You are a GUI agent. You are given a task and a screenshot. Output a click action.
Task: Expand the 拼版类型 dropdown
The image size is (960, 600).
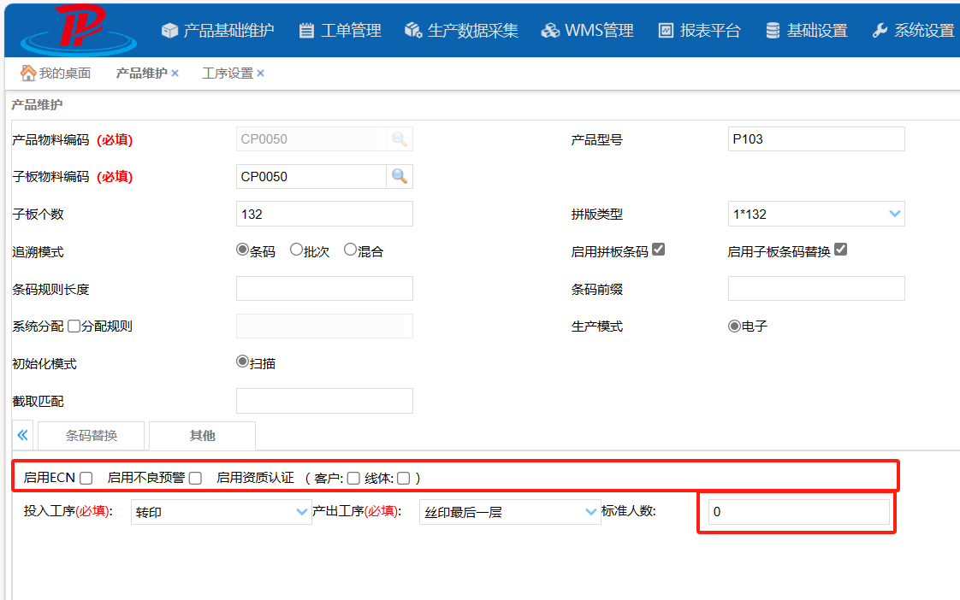coord(894,214)
